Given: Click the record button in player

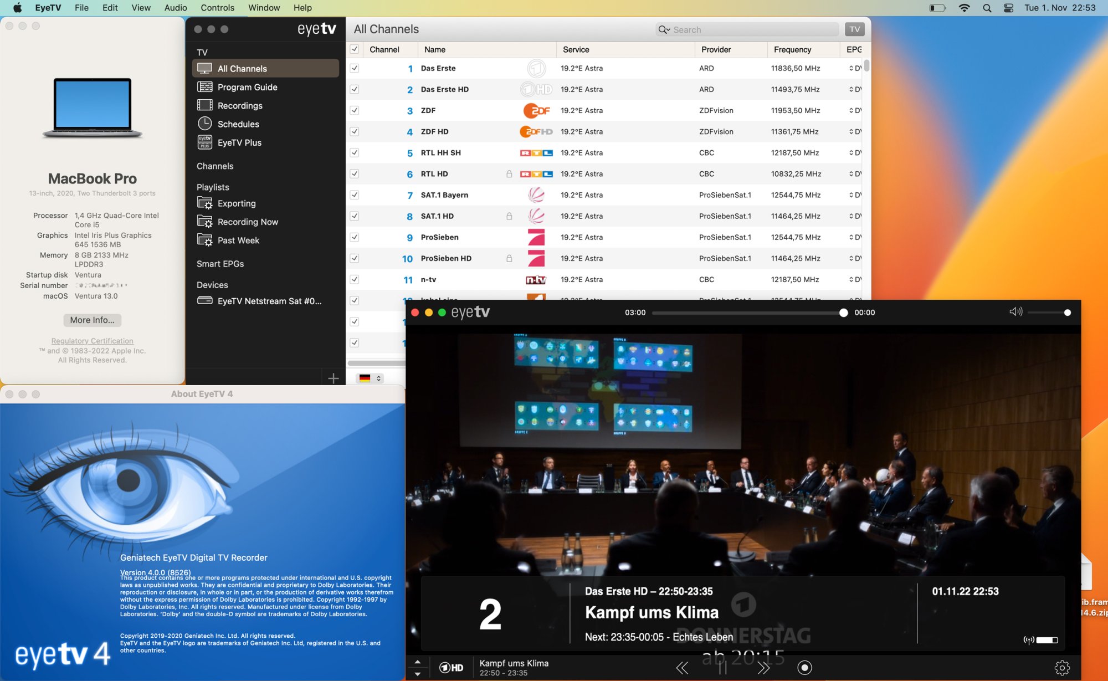Looking at the screenshot, I should pos(804,668).
